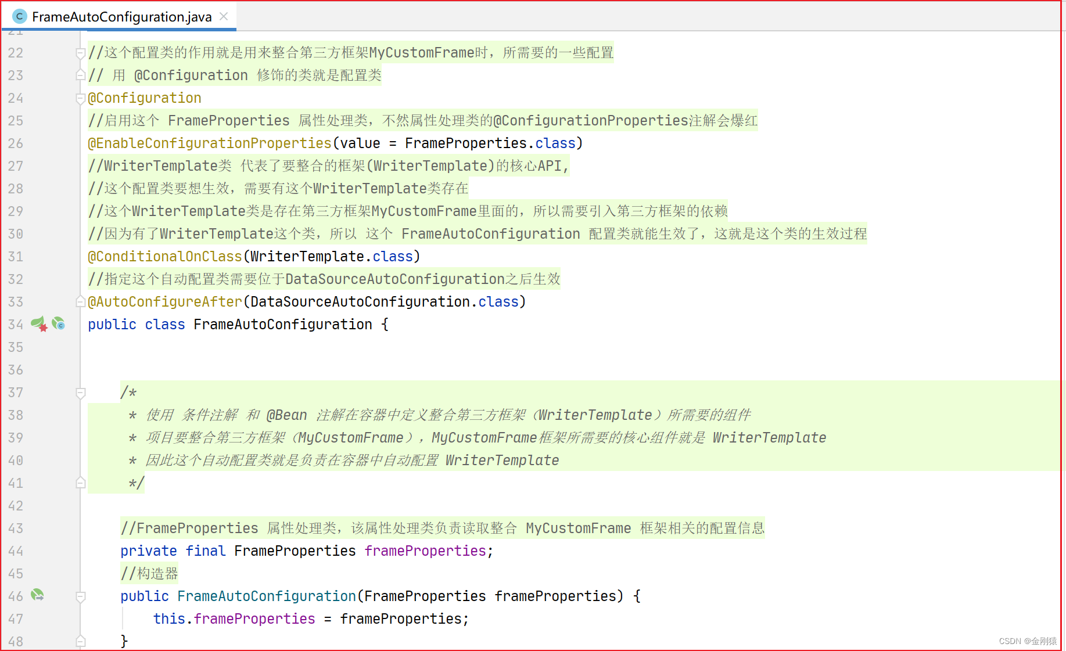Click the line 43 FrameProperties comment

[x=443, y=528]
